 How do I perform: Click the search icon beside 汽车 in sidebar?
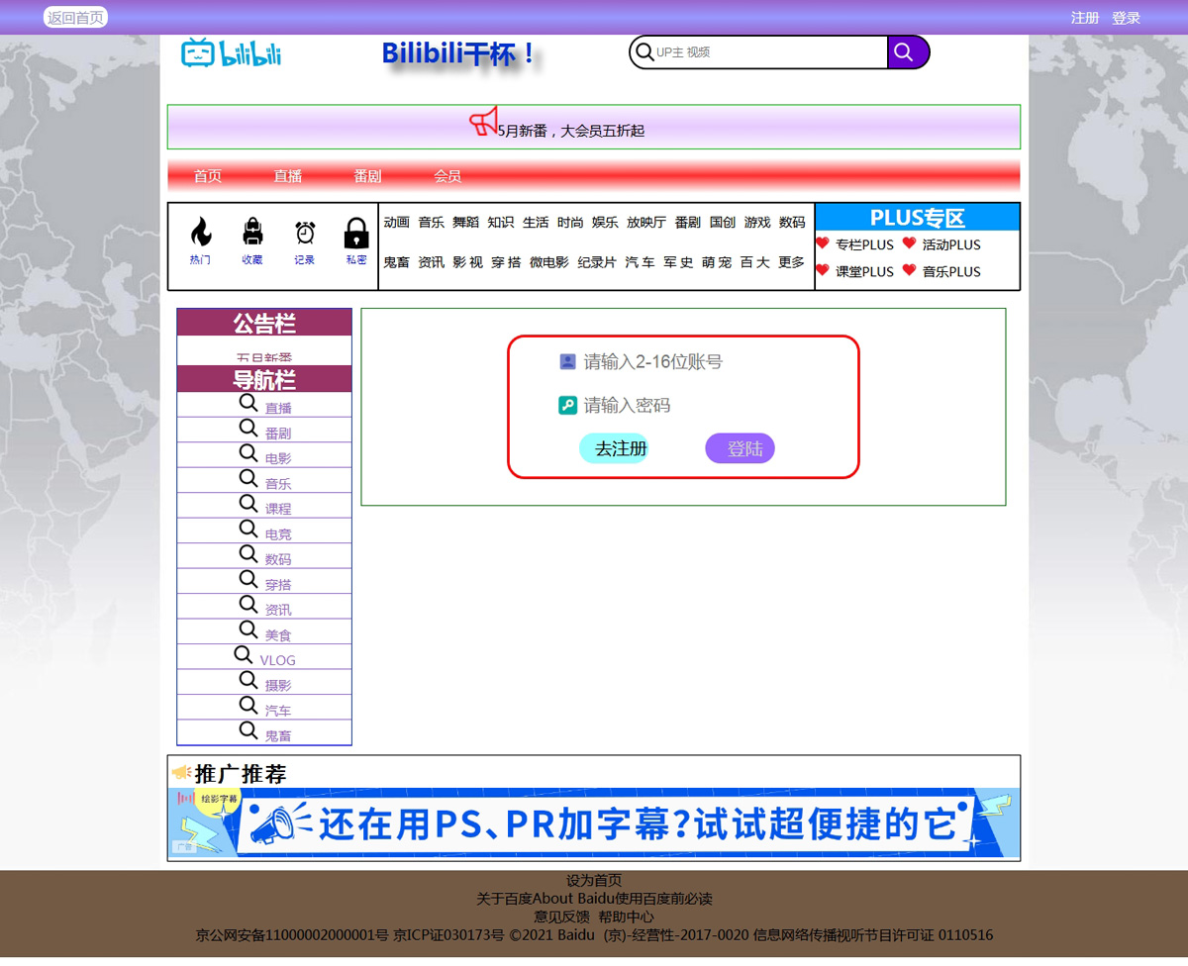[x=248, y=705]
